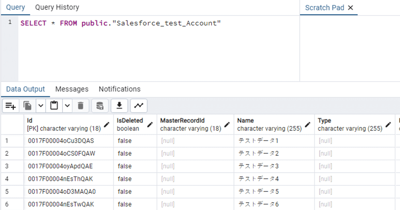The width and height of the screenshot is (400, 210).
Task: Click the Copy icon in data toolbar
Action: [x=28, y=105]
